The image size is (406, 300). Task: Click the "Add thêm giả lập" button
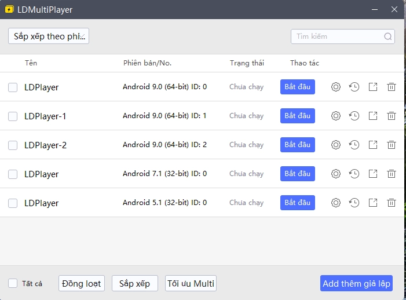(x=356, y=283)
